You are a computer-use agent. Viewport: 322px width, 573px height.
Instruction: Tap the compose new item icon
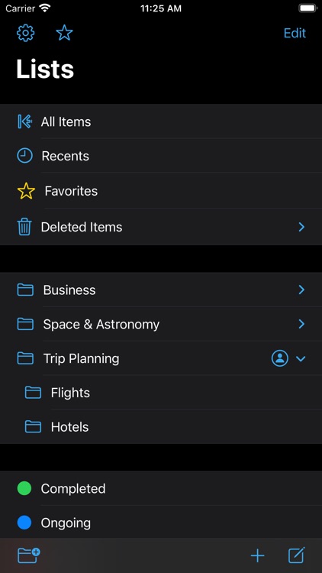tap(297, 555)
